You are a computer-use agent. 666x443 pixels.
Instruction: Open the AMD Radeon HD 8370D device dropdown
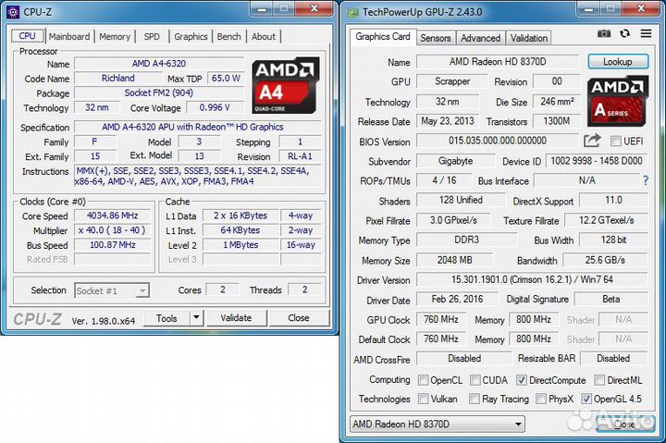coord(438,424)
